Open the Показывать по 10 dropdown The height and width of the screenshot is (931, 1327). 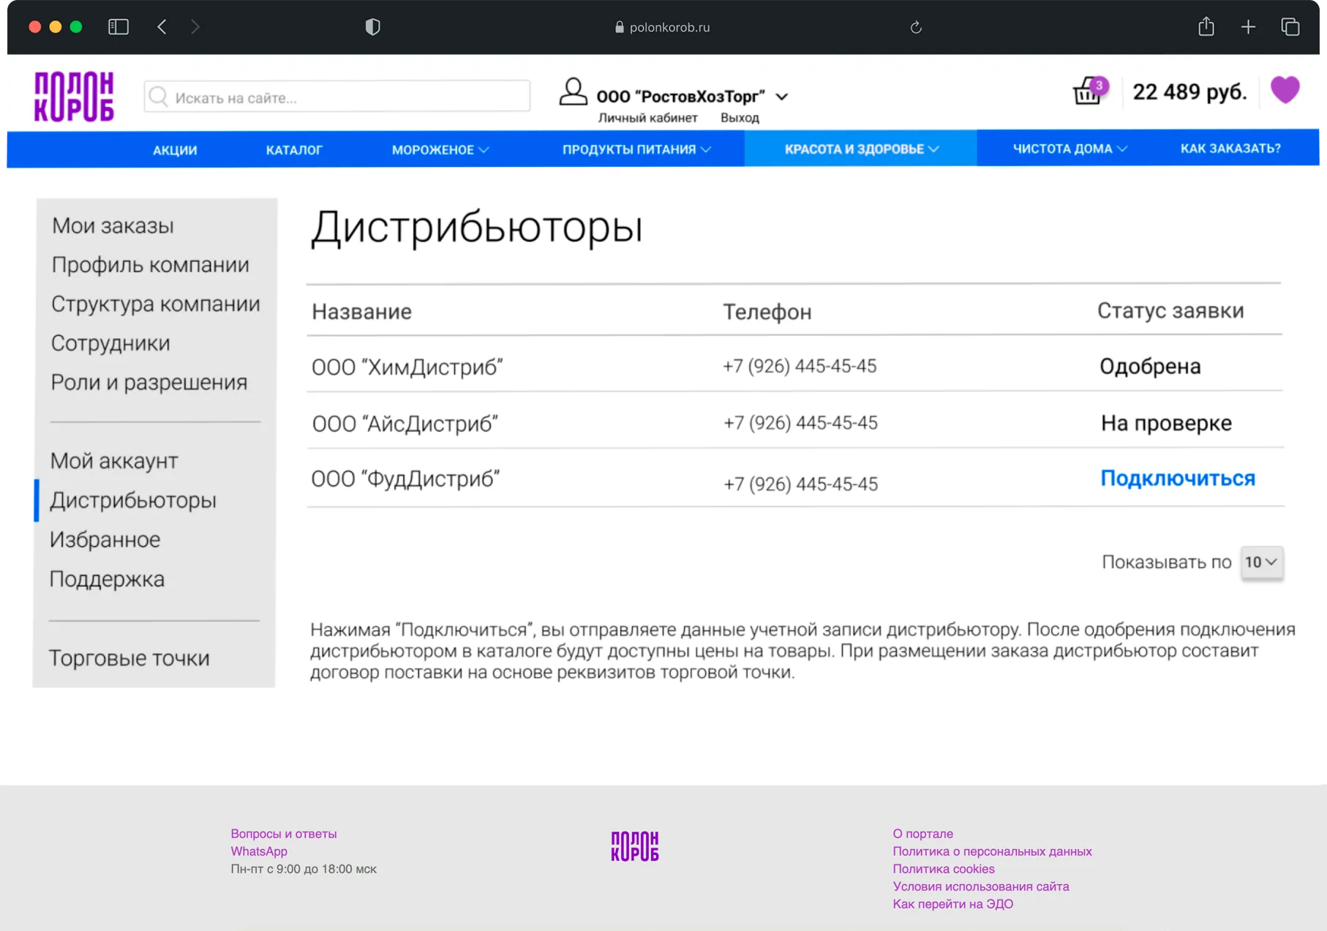(1261, 562)
